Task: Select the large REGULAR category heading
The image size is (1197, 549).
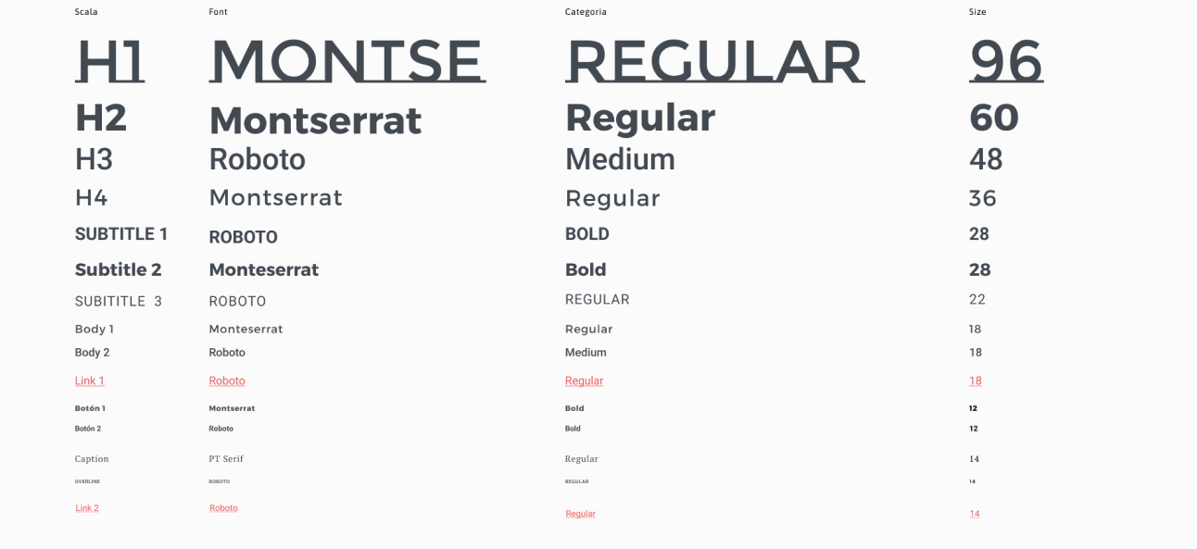Action: [x=714, y=61]
